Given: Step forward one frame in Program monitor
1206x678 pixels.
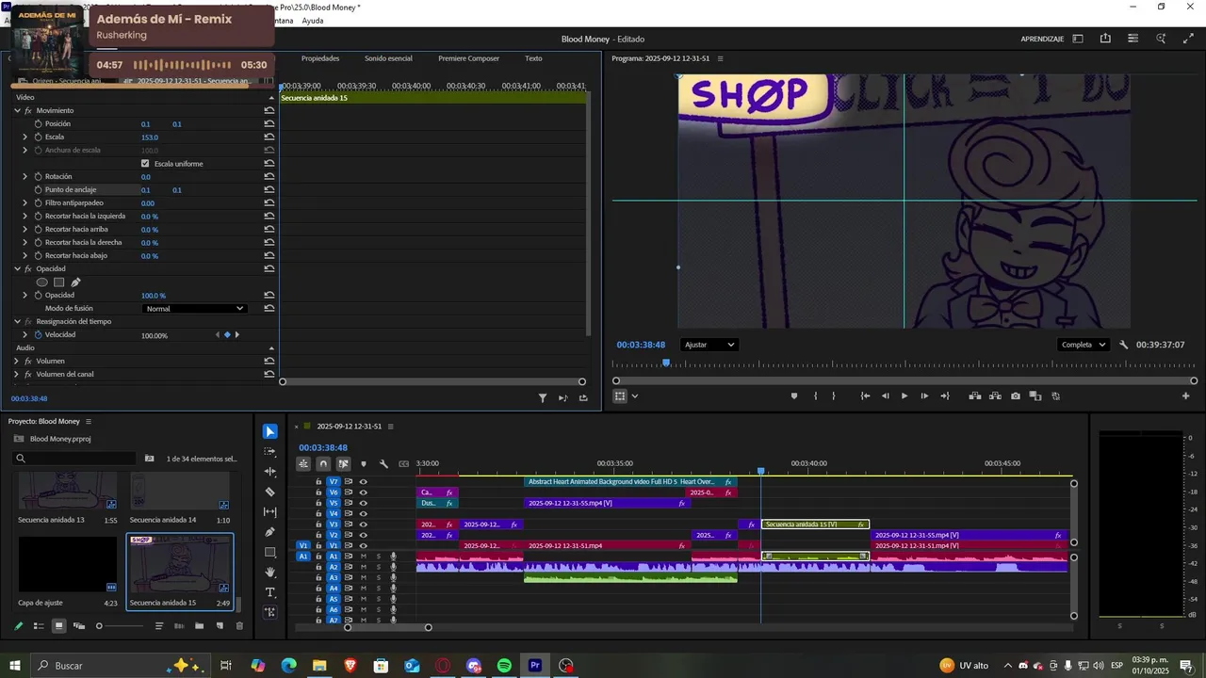Looking at the screenshot, I should click(924, 396).
